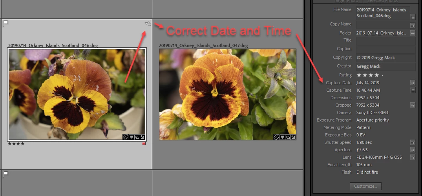Click the metadata conflict badge on photo 046

[148, 24]
